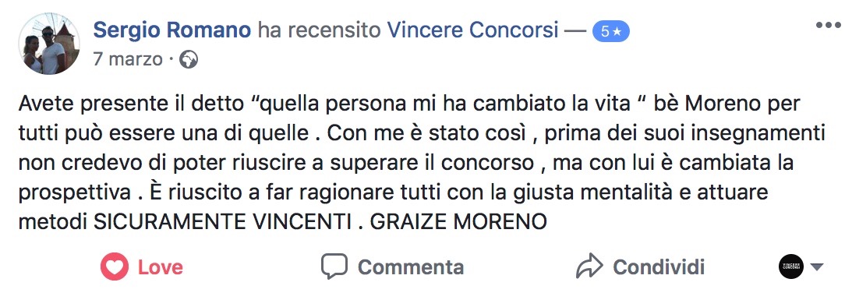
Task: Click the star in the rating badge
Action: point(617,33)
